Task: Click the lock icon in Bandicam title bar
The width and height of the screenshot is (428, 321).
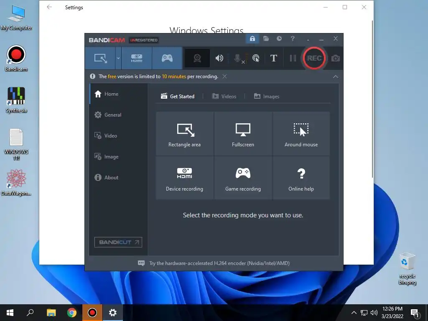Action: (x=252, y=39)
